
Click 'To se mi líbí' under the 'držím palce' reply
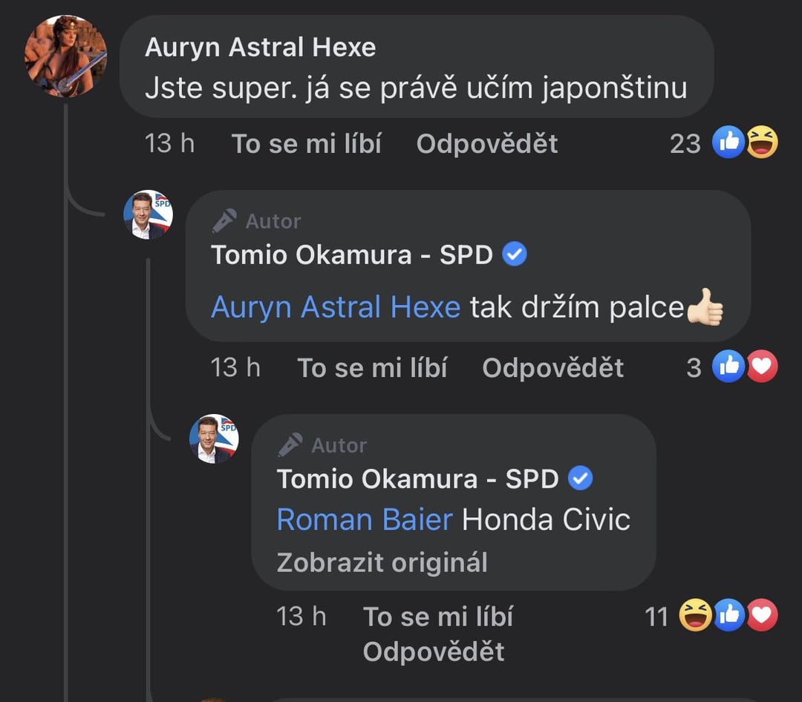tap(372, 367)
